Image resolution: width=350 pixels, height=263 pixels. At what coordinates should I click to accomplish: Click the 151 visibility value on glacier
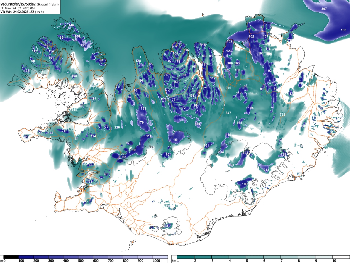pyautogui.click(x=176, y=140)
